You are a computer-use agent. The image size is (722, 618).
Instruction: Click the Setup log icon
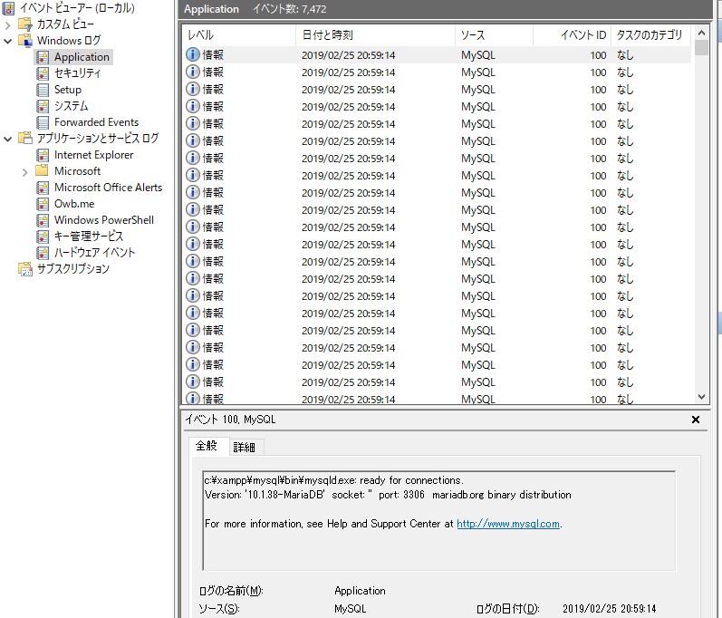(43, 90)
